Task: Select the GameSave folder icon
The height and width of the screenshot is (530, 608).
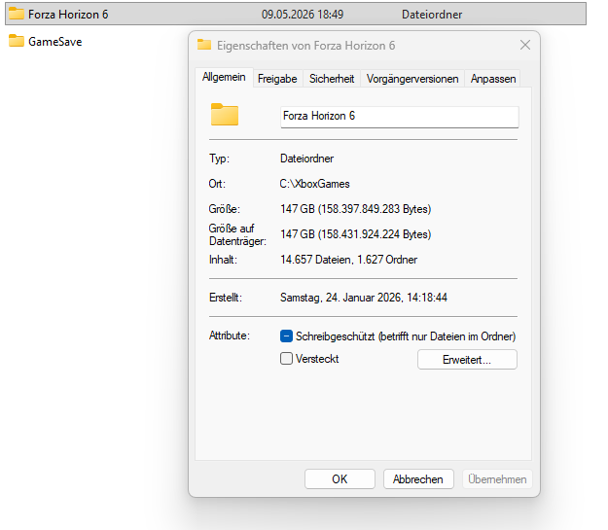Action: (x=17, y=41)
